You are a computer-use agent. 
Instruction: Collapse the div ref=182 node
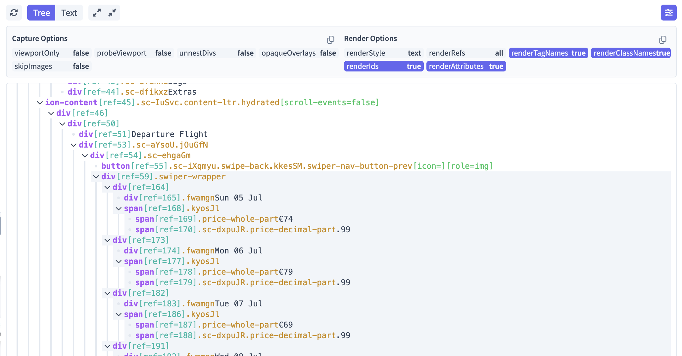coord(107,293)
